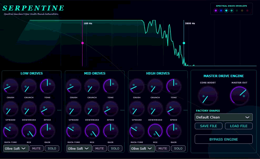Viewport: 260px width, 159px height.
Task: Click the 180 Hz frequency label
Action: [88, 23]
